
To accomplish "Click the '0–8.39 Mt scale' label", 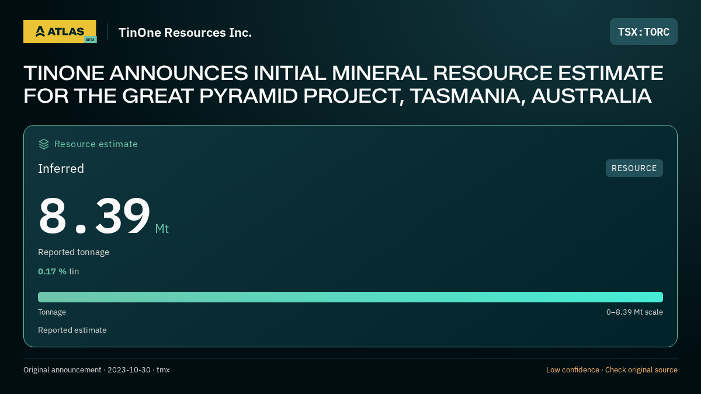I will (634, 312).
